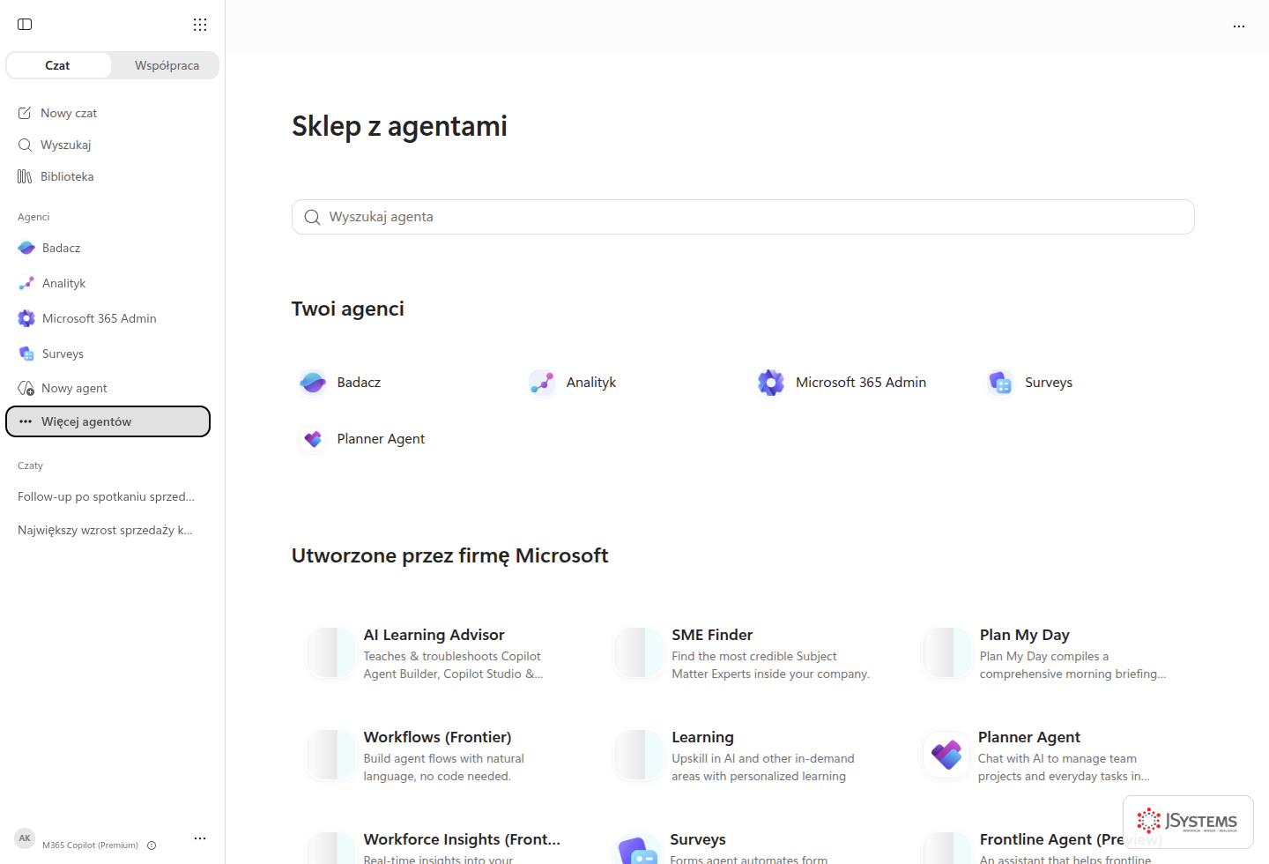The height and width of the screenshot is (864, 1269).
Task: Click the Czaty sidebar section label
Action: click(x=30, y=466)
